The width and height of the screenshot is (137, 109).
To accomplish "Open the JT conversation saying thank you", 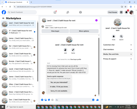I will [x=18, y=32].
